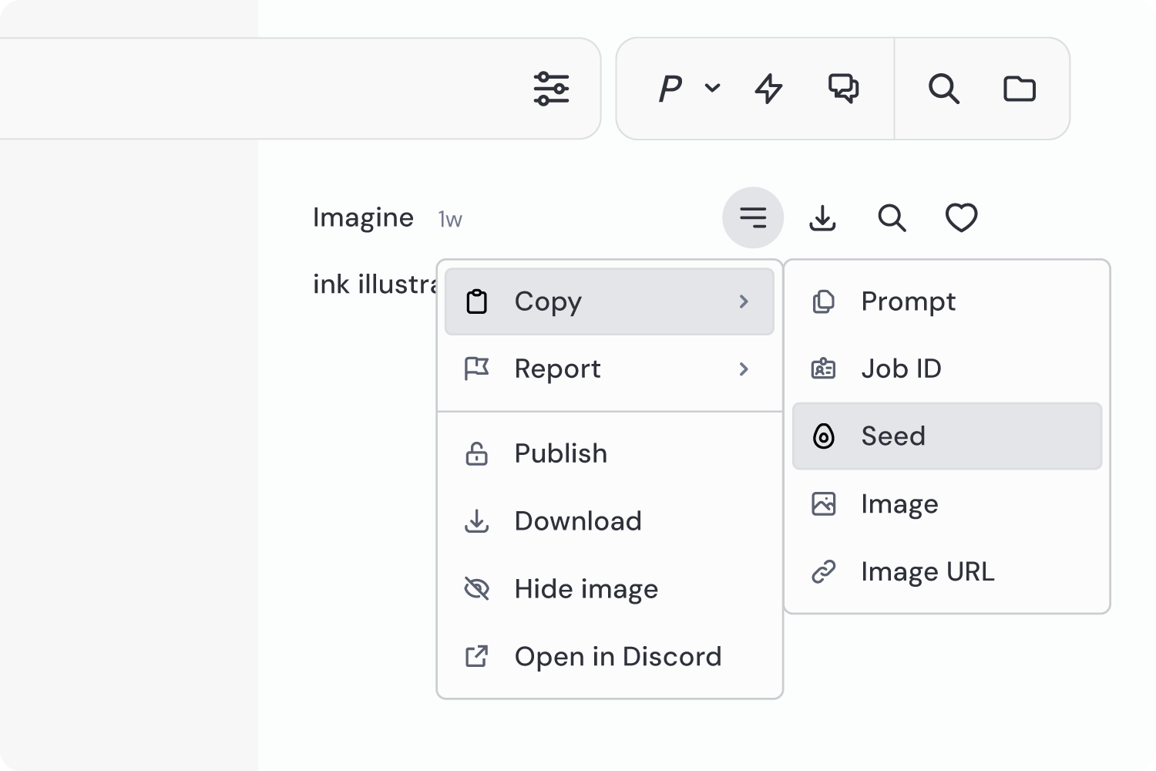Click the download icon beside Imagine
The height and width of the screenshot is (771, 1156).
tap(822, 217)
